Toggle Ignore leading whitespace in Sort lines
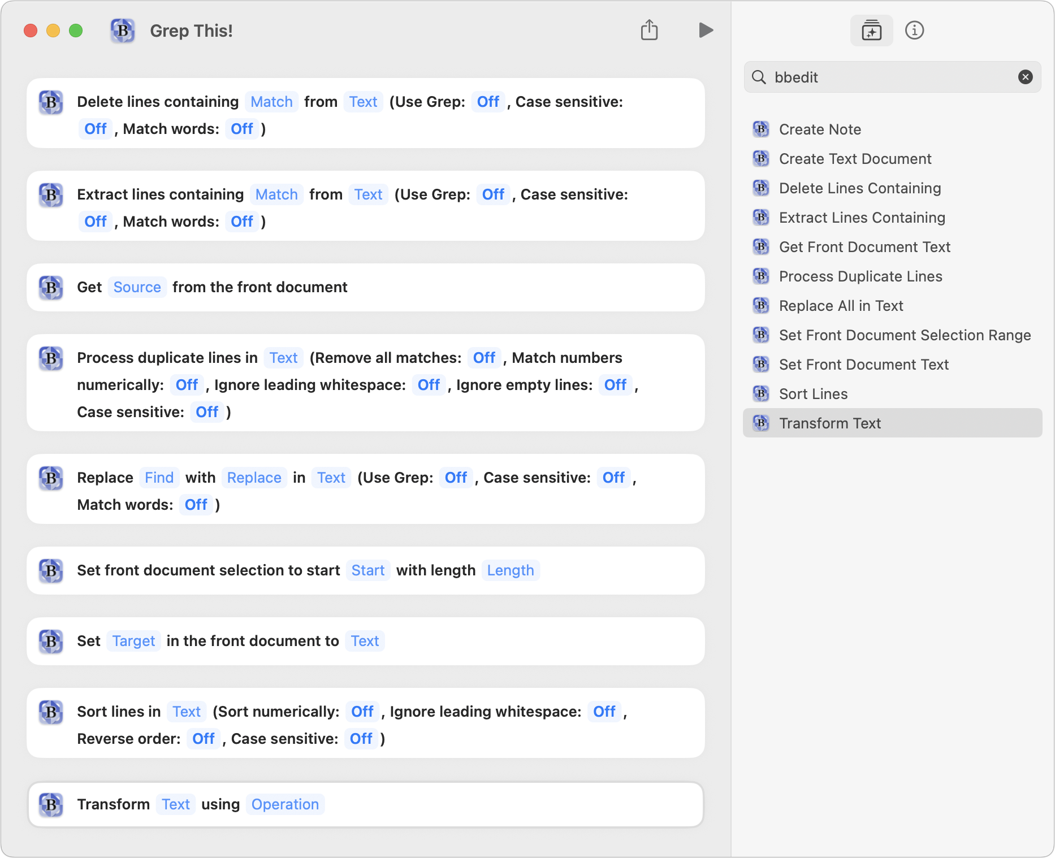 coord(604,712)
